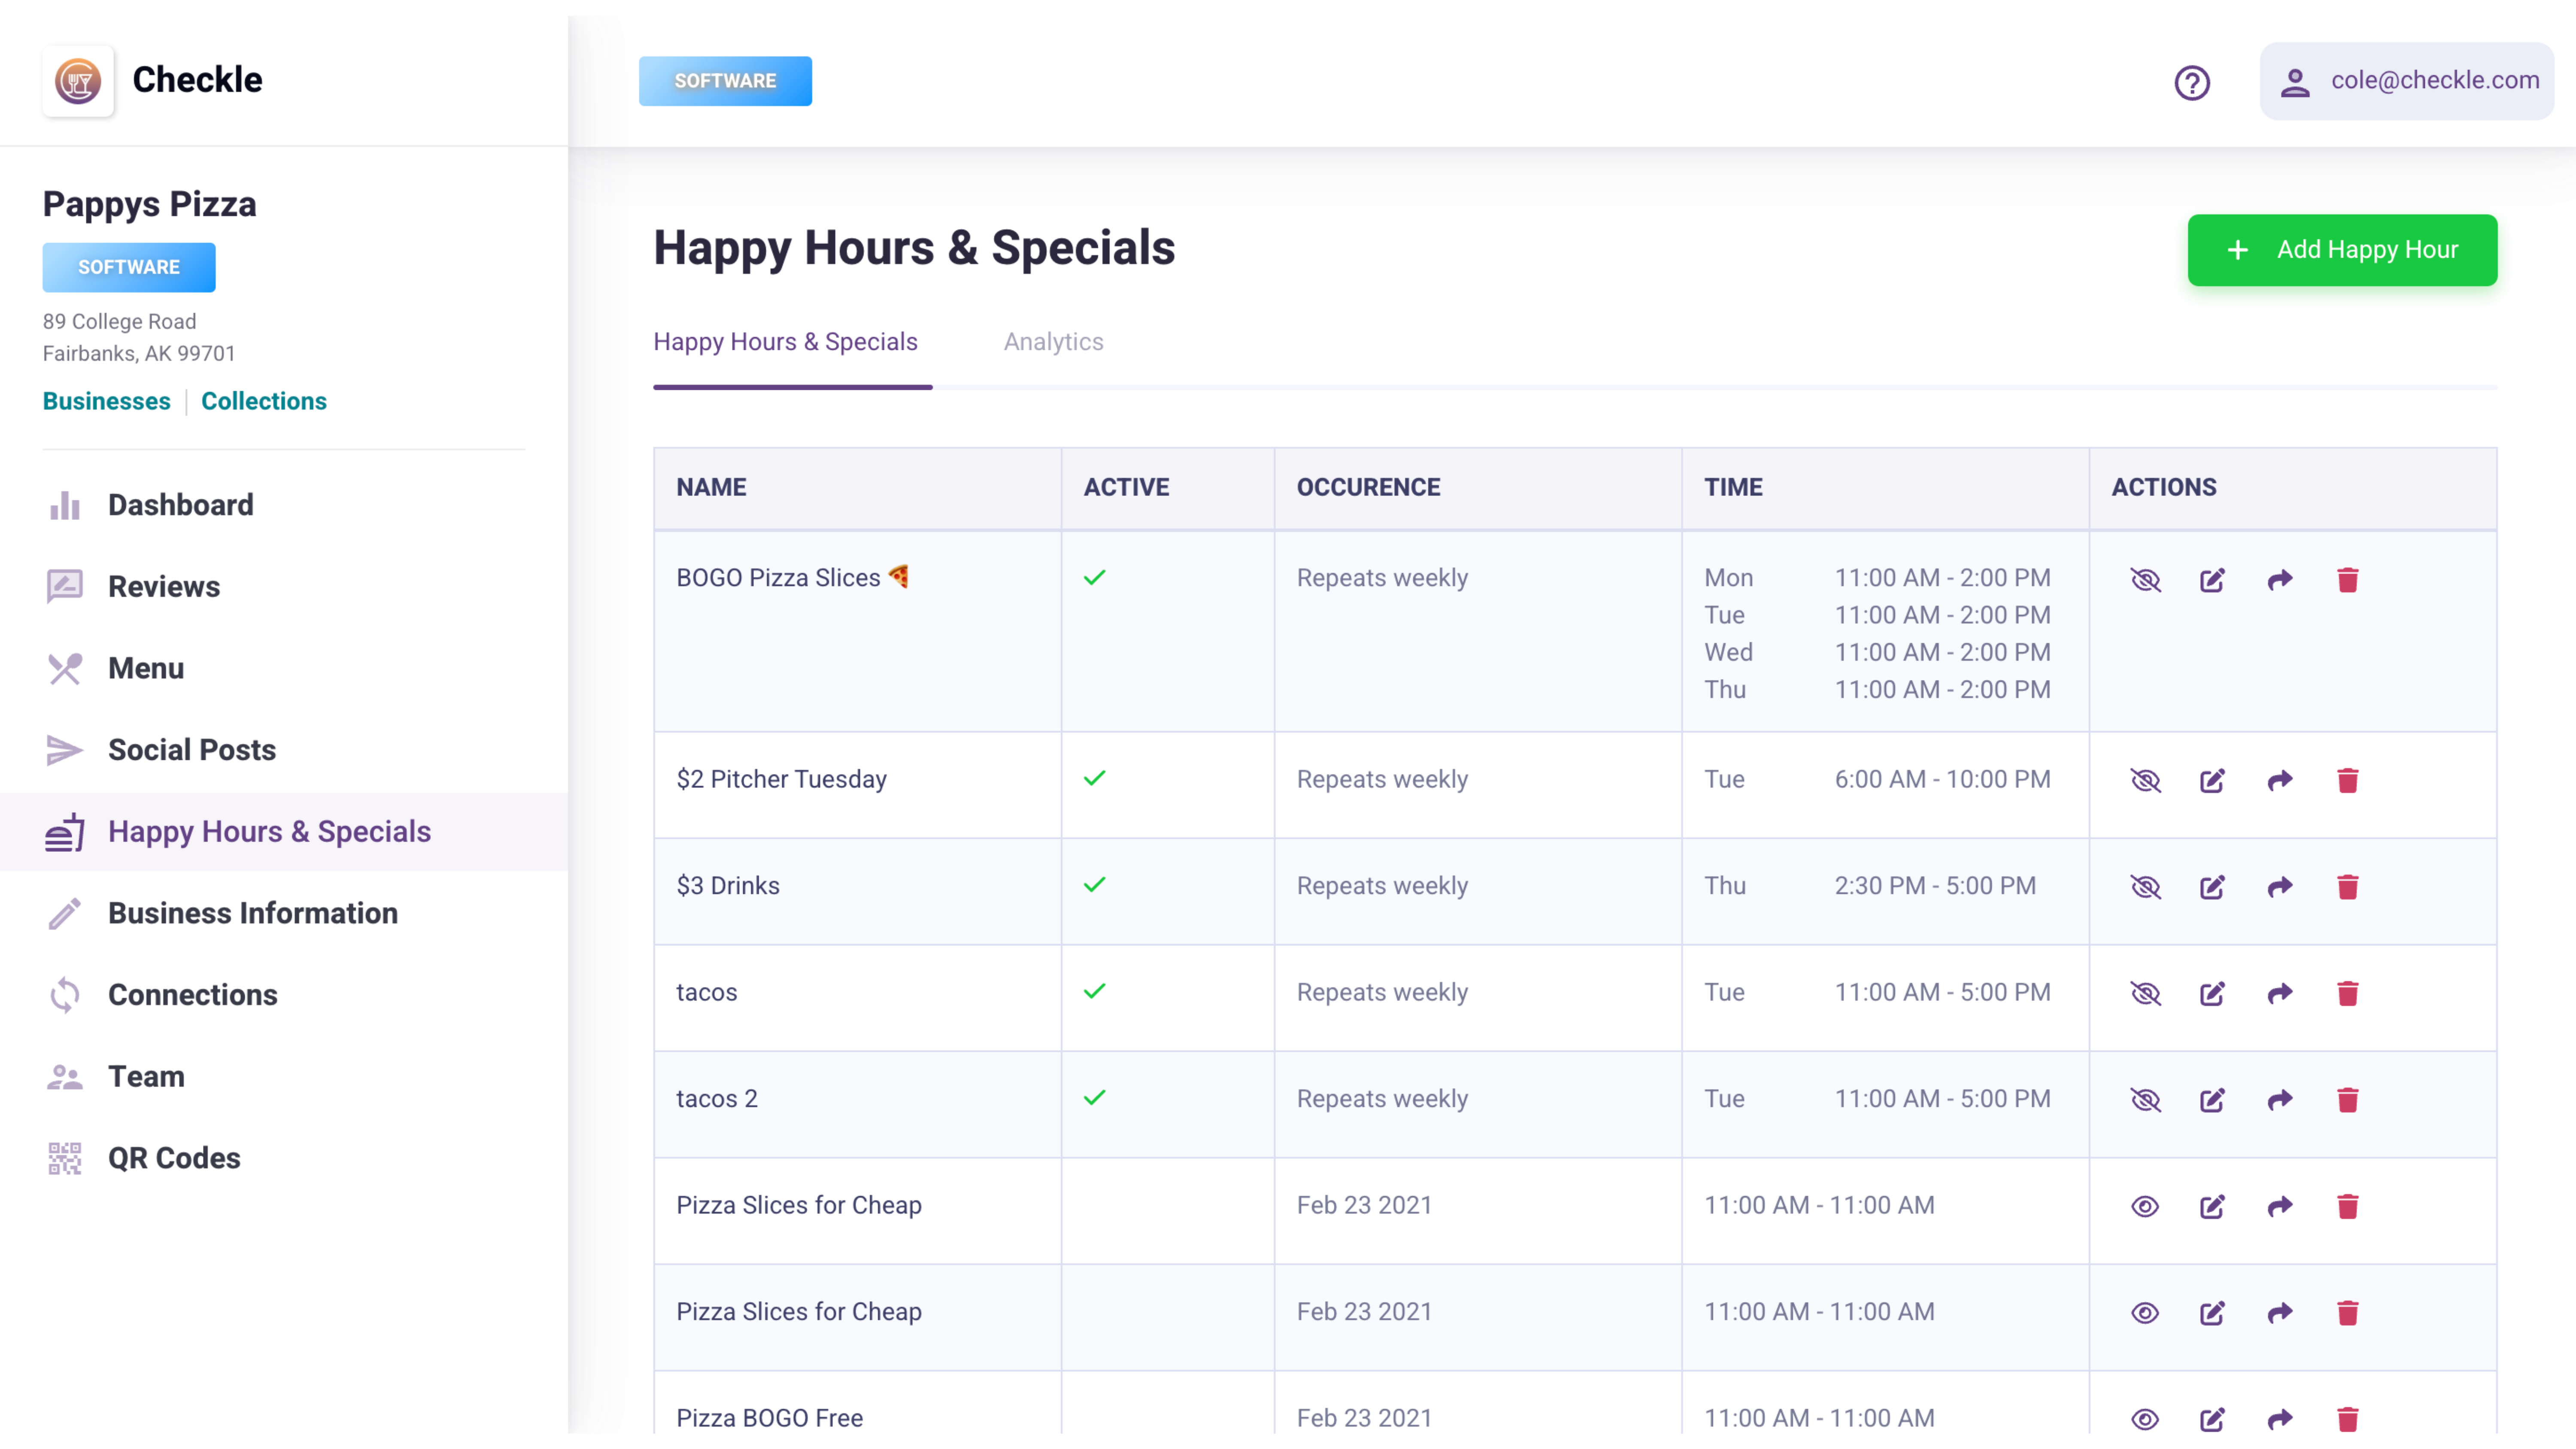The image size is (2576, 1449).
Task: Open Dashboard in the sidebar
Action: 284,505
